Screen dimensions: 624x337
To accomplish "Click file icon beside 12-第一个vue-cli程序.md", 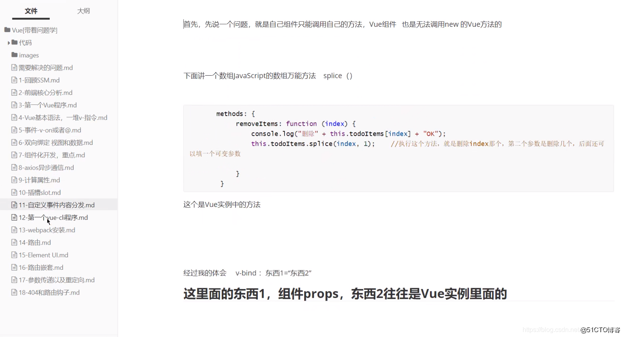I will (x=14, y=217).
